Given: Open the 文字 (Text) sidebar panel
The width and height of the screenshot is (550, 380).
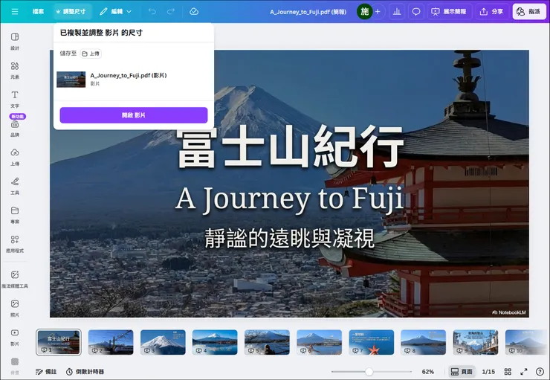Looking at the screenshot, I should (15, 100).
